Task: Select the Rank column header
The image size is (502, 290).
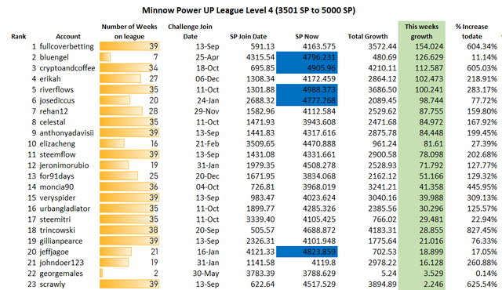Action: (x=19, y=37)
